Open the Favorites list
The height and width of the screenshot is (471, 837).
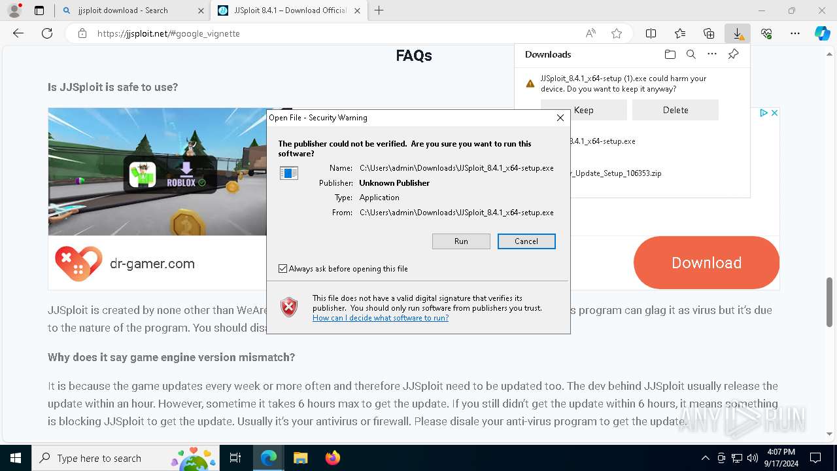coord(680,33)
